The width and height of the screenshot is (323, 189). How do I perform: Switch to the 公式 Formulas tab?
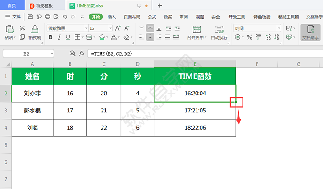(152, 17)
